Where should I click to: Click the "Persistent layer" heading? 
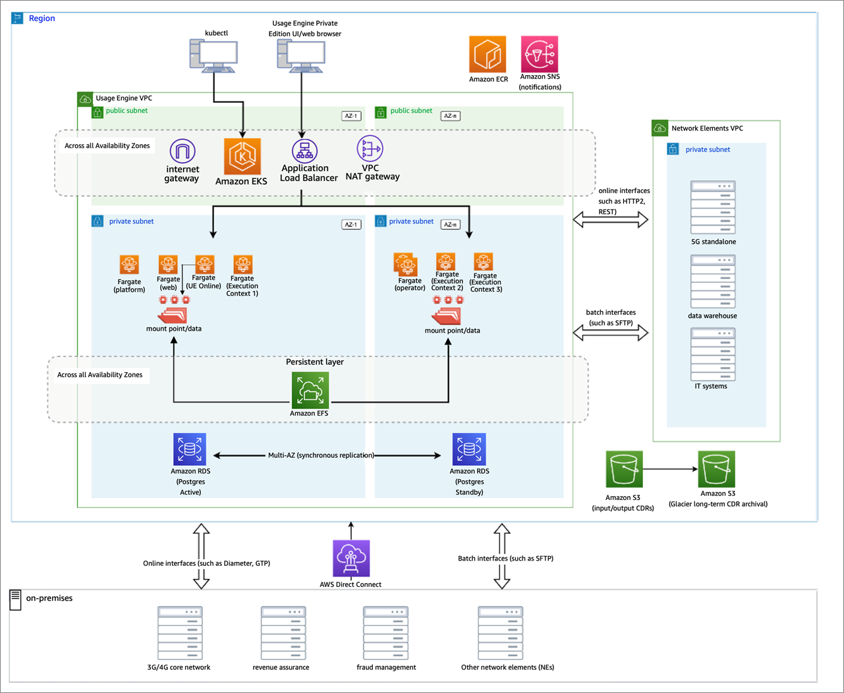point(315,362)
